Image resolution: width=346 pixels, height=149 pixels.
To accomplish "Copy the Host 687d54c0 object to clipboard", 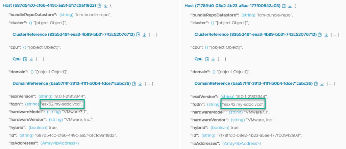I will click(99, 6).
